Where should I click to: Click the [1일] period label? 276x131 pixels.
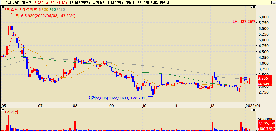click(268, 3)
